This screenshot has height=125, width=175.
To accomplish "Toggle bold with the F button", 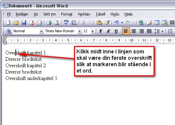I will 101,31.
